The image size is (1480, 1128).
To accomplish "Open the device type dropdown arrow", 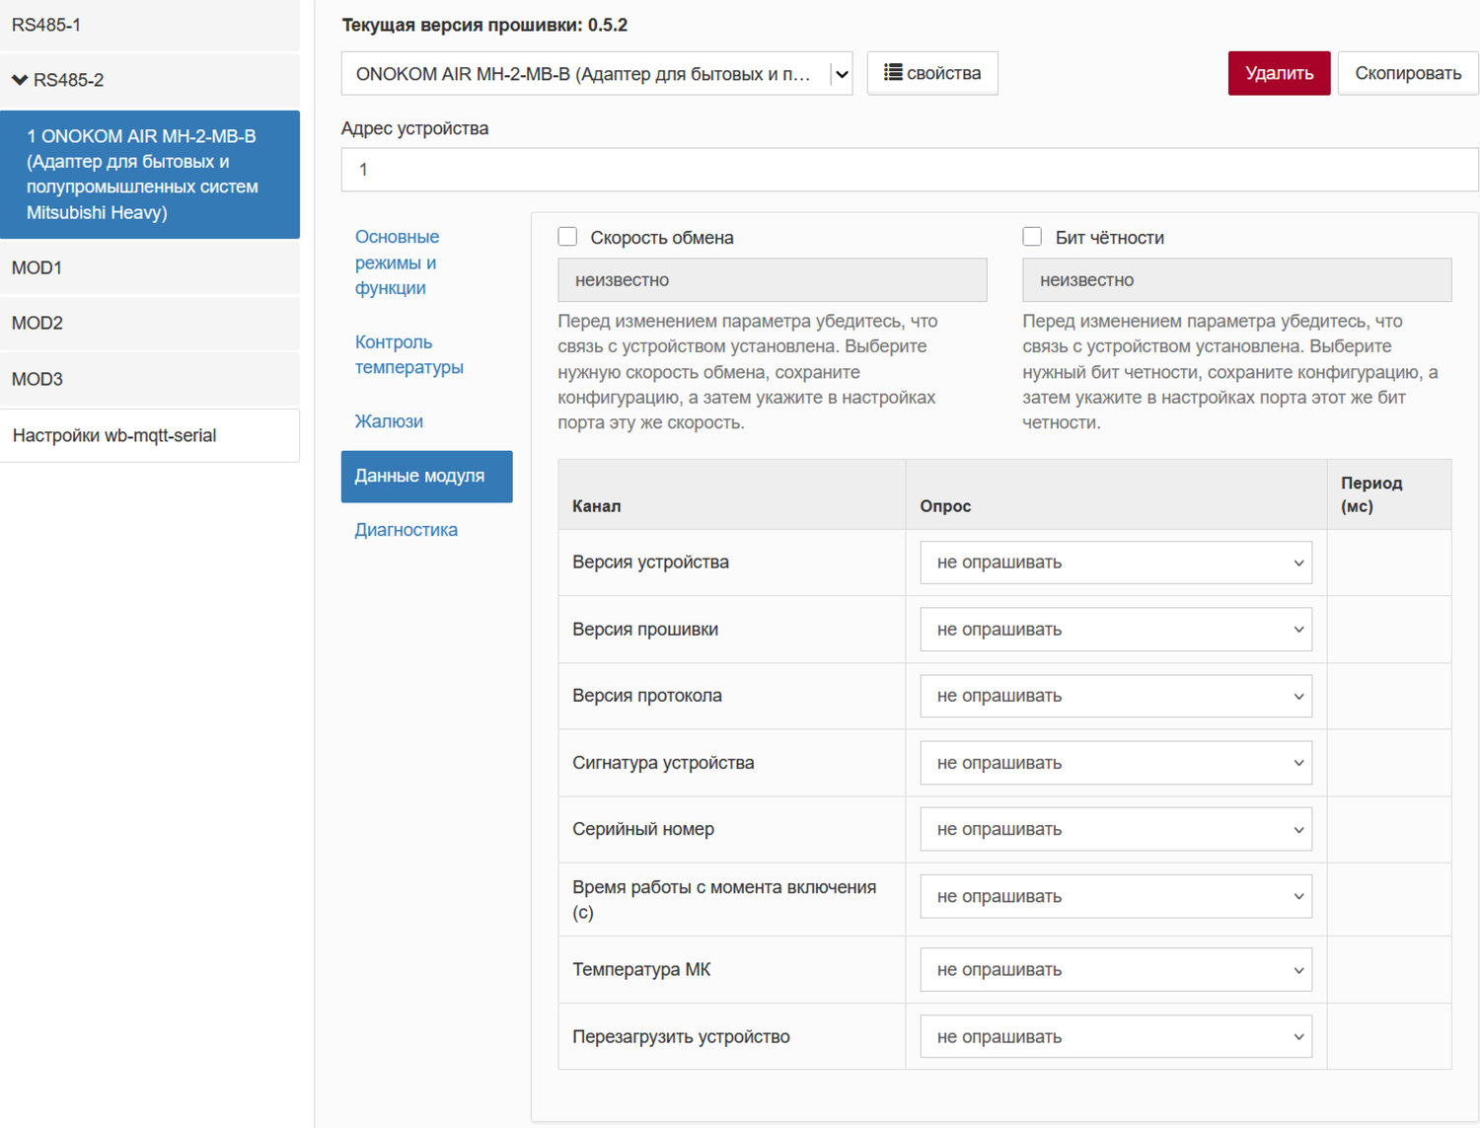I will [842, 74].
